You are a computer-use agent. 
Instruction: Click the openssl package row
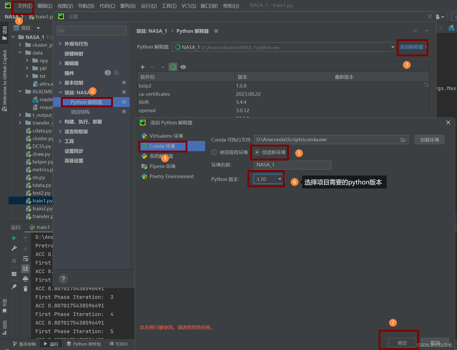(283, 110)
